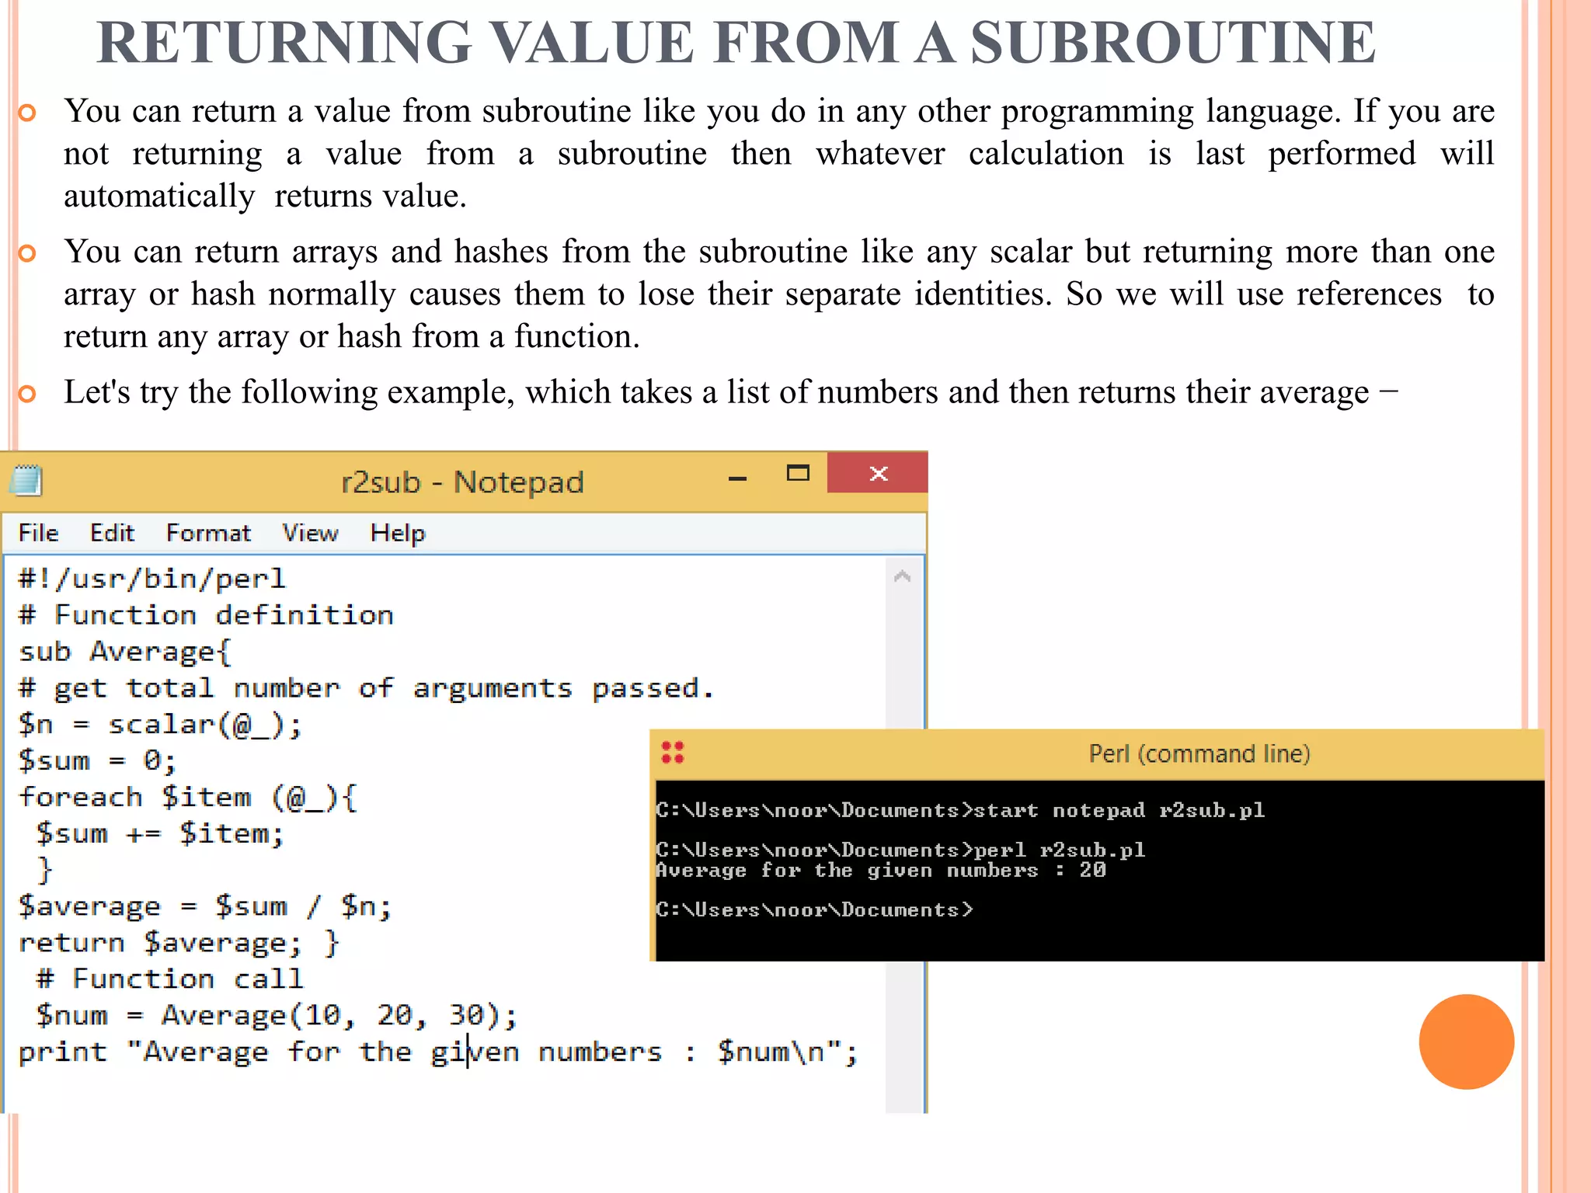Click the last console prompt line
1591x1193 pixels.
pos(815,910)
